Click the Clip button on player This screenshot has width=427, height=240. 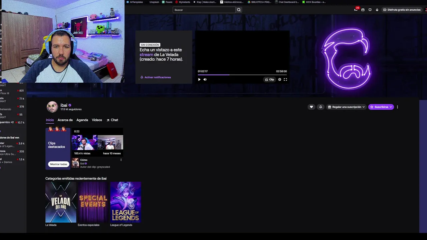[x=270, y=79]
